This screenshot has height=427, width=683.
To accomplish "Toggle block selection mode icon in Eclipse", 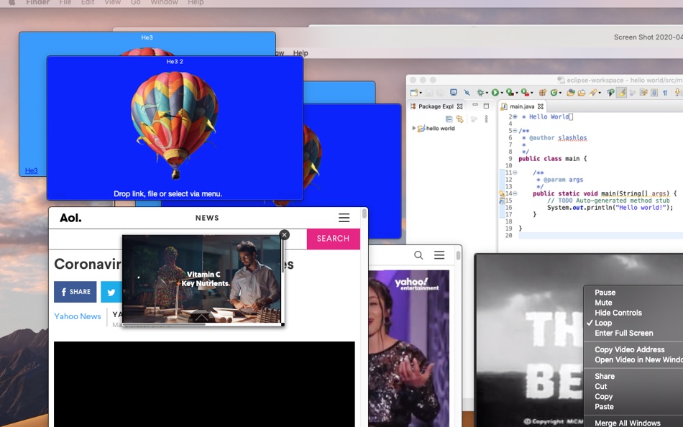I will [654, 92].
